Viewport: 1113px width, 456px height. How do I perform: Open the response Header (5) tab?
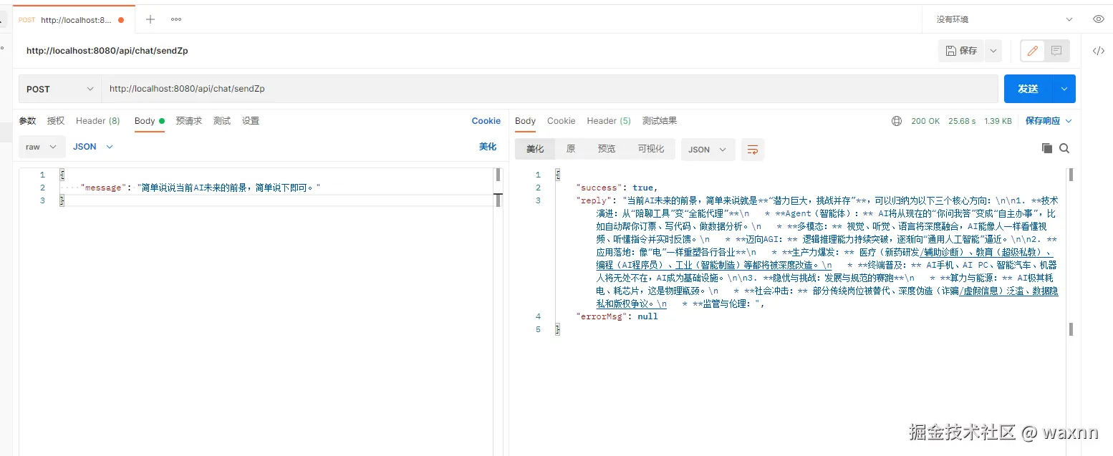[x=609, y=121]
